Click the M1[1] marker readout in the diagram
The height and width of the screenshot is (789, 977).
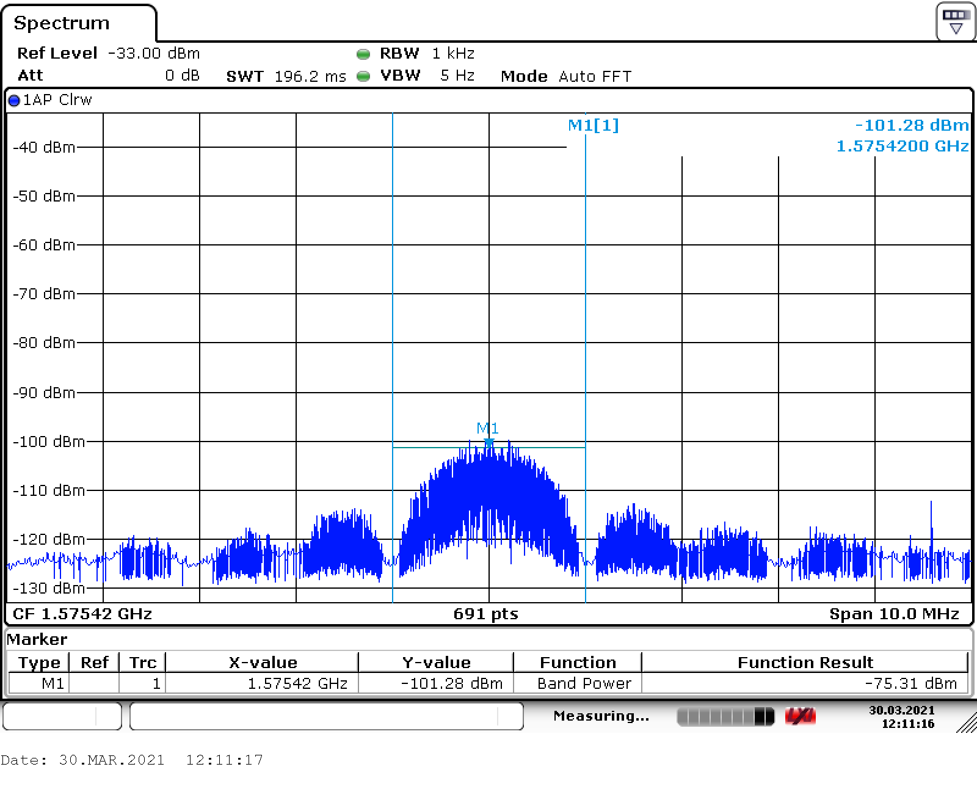(593, 125)
